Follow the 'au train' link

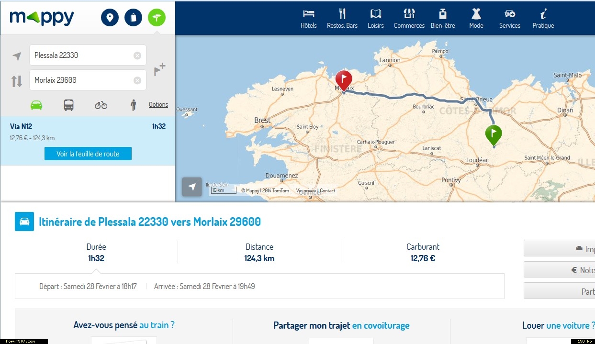(157, 325)
